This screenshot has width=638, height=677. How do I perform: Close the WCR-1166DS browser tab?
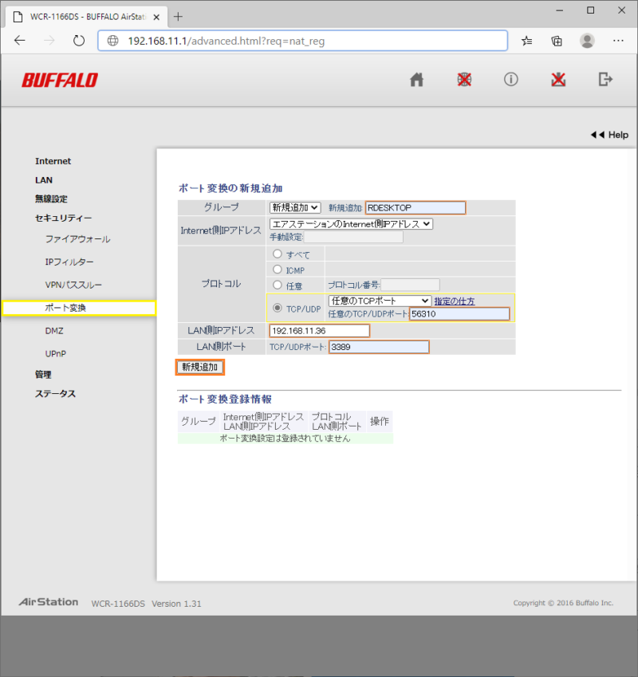[x=156, y=17]
